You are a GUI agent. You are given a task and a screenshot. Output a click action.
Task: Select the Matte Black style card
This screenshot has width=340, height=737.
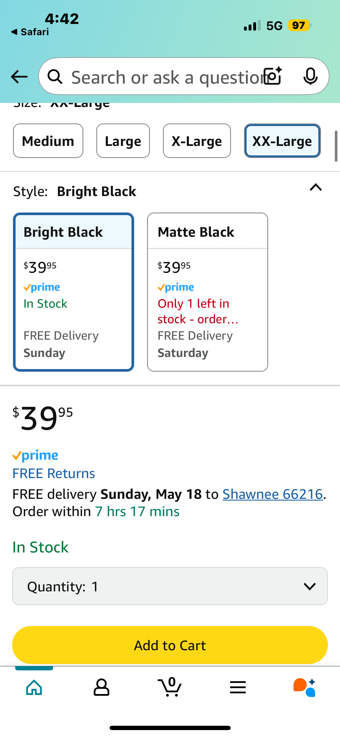pyautogui.click(x=208, y=292)
